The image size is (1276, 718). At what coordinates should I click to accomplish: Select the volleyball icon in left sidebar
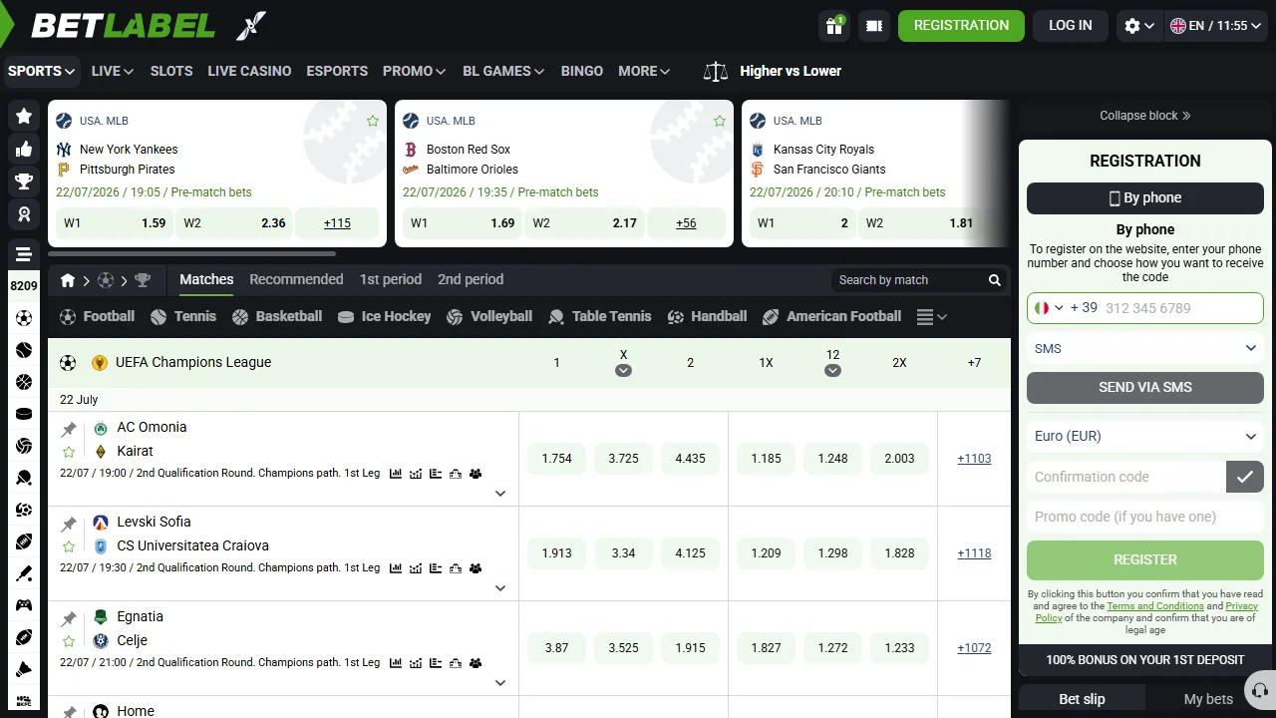point(24,446)
